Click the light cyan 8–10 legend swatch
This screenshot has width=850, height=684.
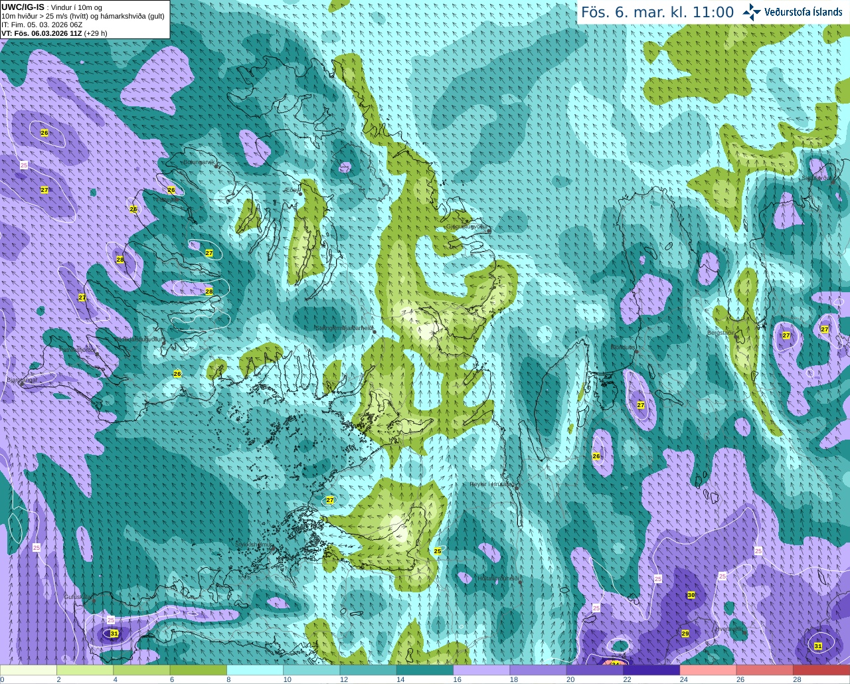256,670
